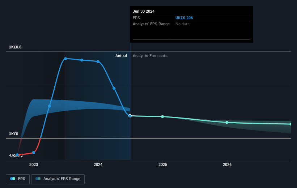Click the UK£0 y-axis label
This screenshot has height=188, width=297.
coord(13,134)
